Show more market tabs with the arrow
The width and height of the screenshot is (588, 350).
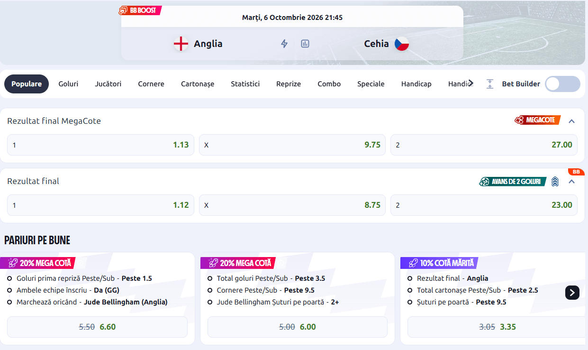470,83
